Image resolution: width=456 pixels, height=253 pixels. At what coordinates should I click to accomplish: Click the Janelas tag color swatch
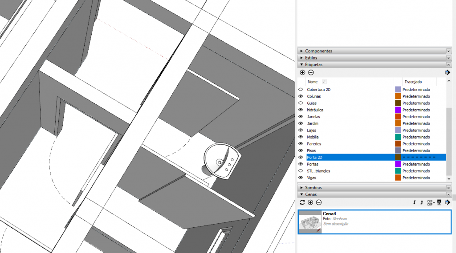(x=398, y=117)
